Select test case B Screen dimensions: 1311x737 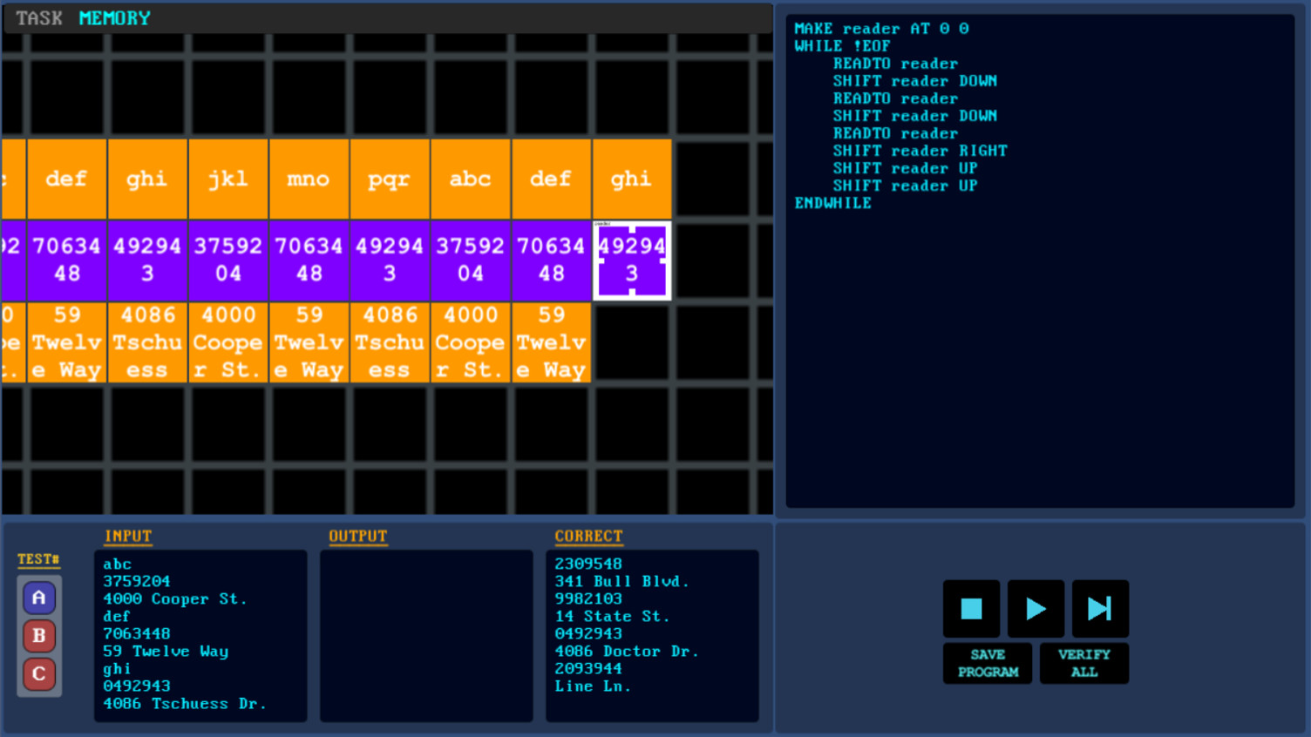pyautogui.click(x=39, y=636)
